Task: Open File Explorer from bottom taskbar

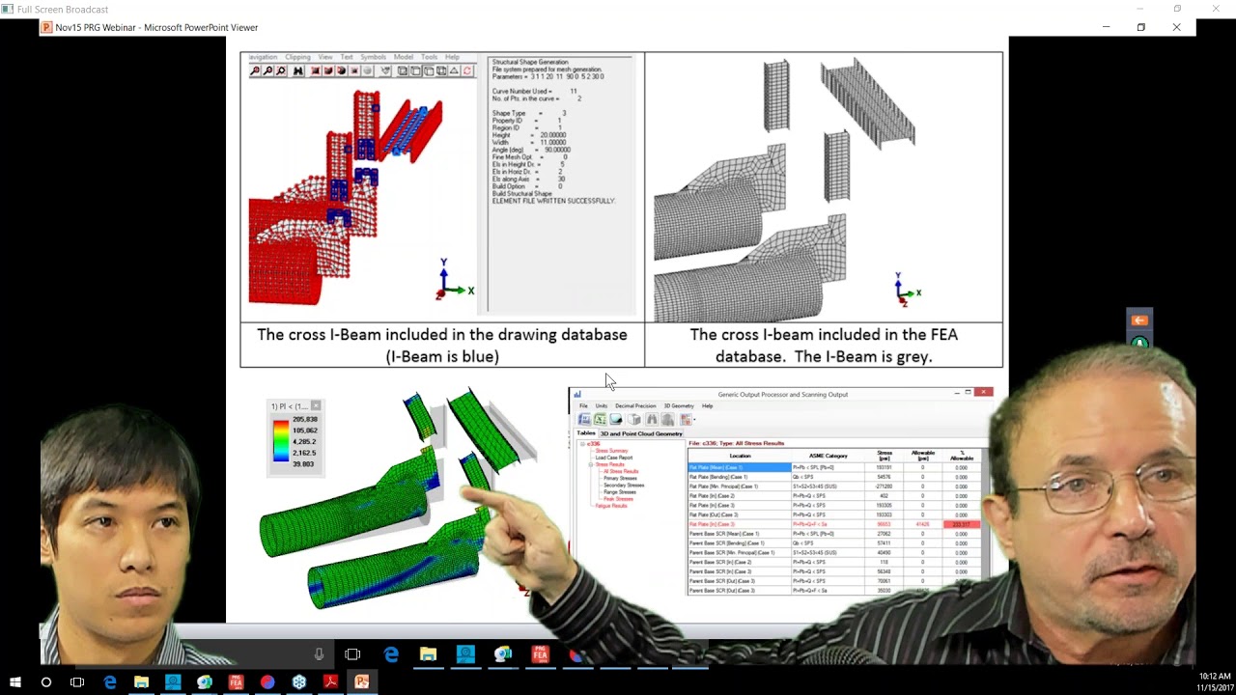Action: tap(141, 682)
